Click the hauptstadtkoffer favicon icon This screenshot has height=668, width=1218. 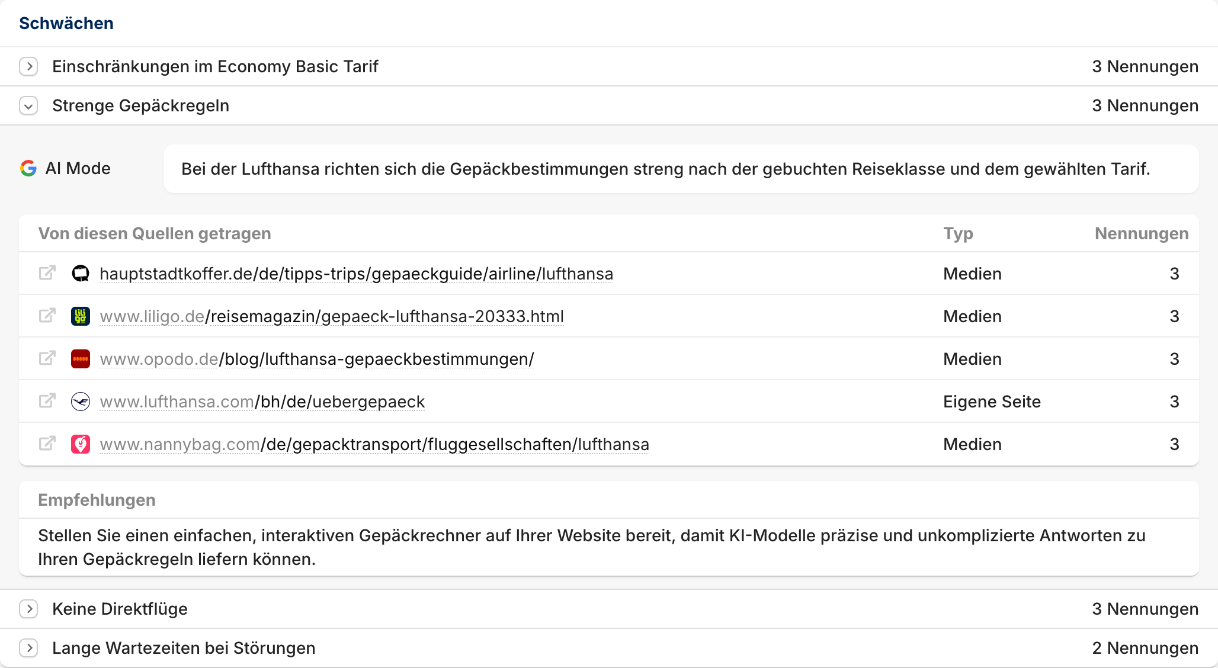[81, 274]
